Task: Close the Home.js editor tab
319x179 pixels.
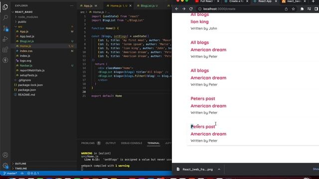Action: [131, 5]
